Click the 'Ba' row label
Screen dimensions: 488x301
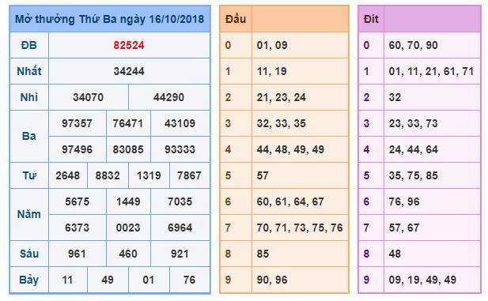click(29, 136)
